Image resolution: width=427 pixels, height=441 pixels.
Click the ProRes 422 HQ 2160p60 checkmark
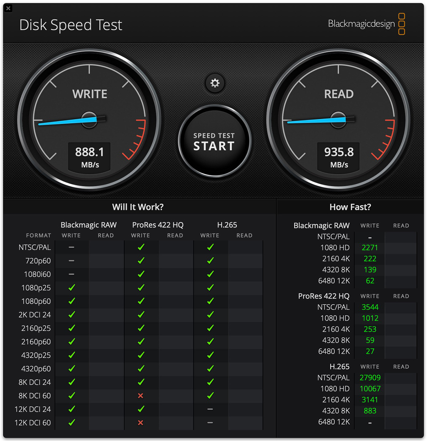(141, 341)
